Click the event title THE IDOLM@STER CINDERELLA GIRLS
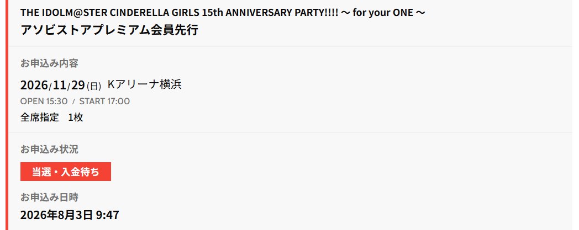Image resolution: width=579 pixels, height=230 pixels. (x=110, y=13)
